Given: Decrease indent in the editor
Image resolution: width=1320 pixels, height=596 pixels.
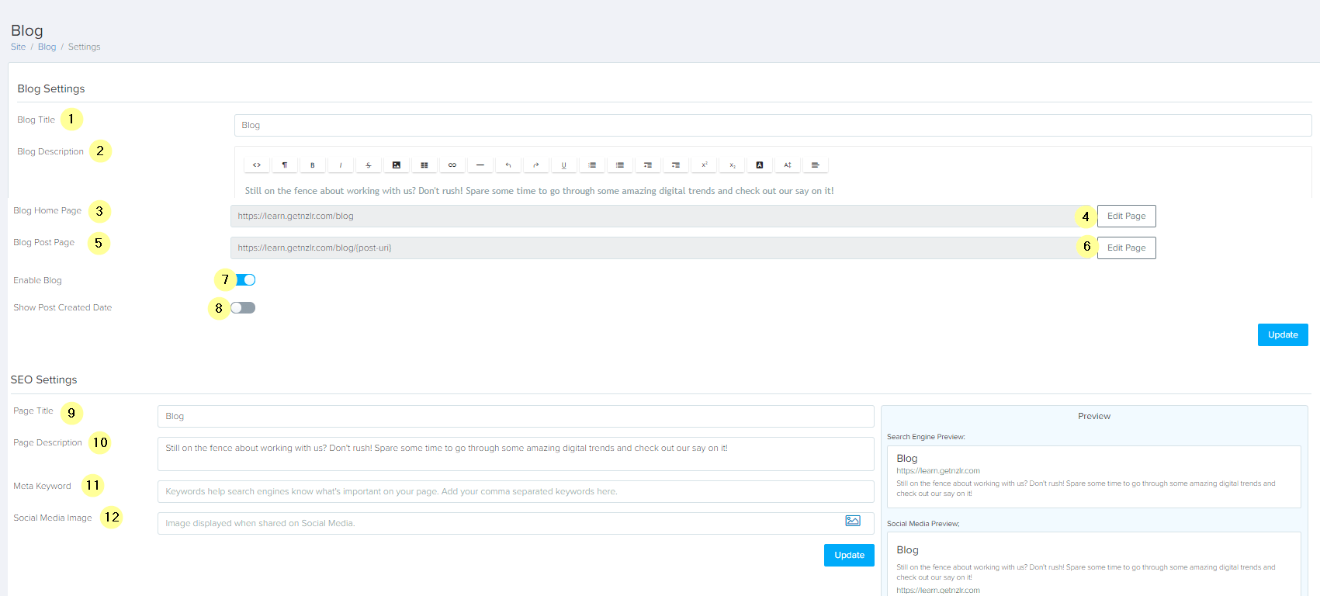Looking at the screenshot, I should [648, 165].
